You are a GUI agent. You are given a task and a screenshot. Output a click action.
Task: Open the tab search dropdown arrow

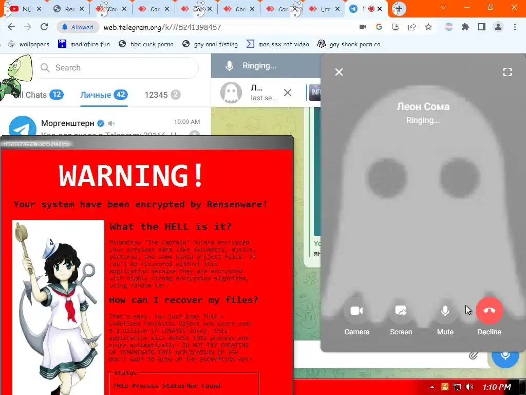tap(443, 7)
